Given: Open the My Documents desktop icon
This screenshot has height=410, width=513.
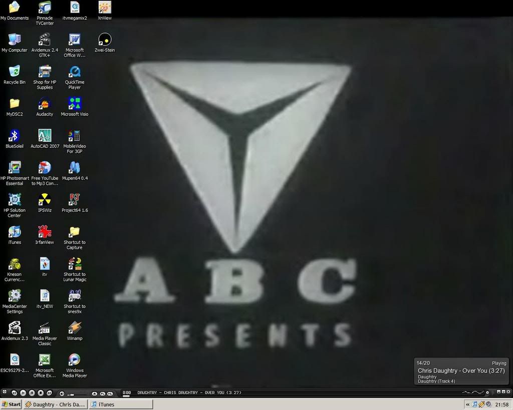Looking at the screenshot, I should (15, 10).
